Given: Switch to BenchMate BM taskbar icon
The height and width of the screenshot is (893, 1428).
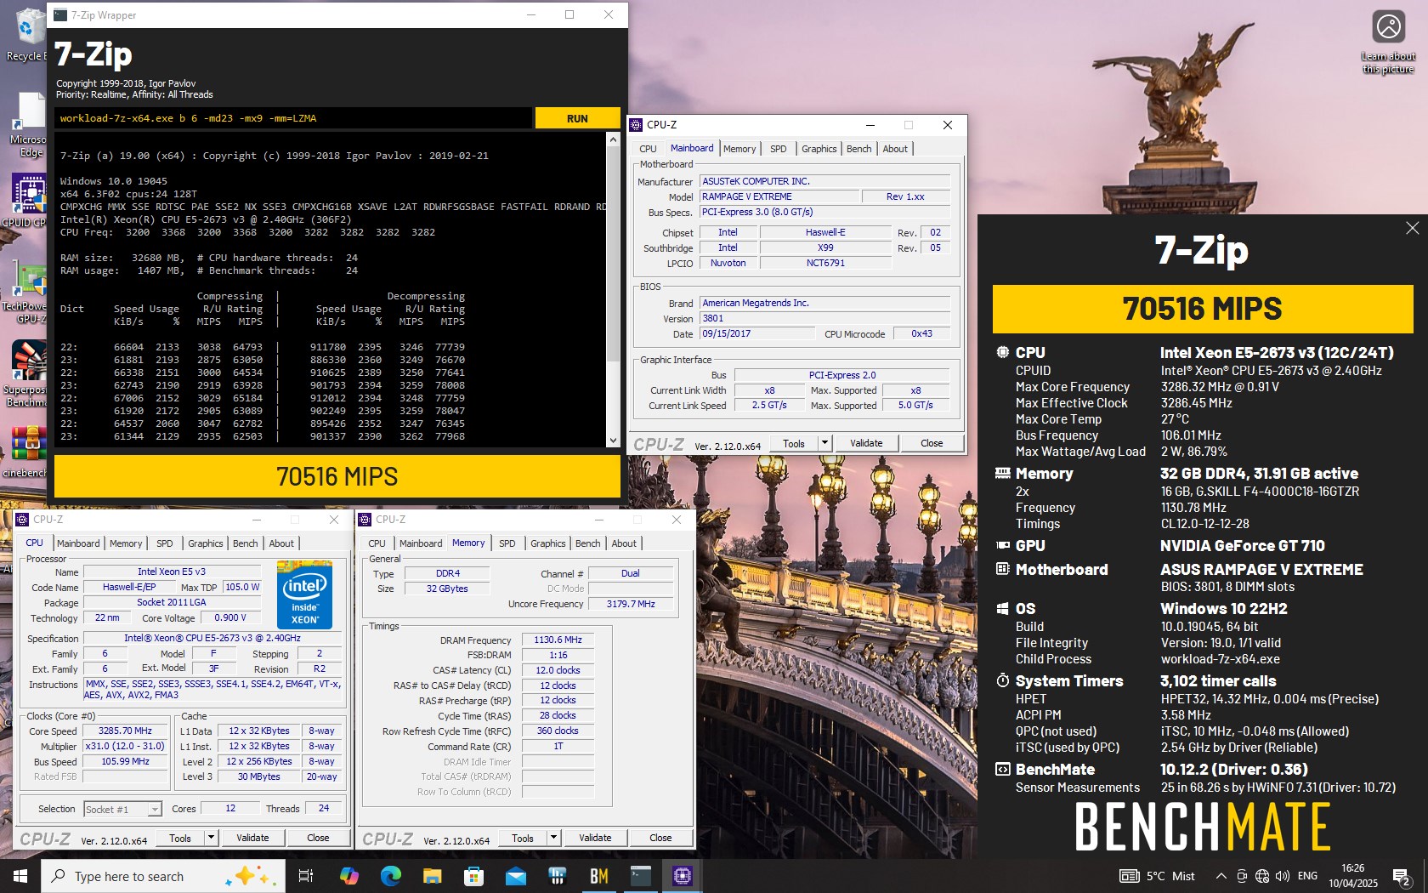Looking at the screenshot, I should 599,876.
